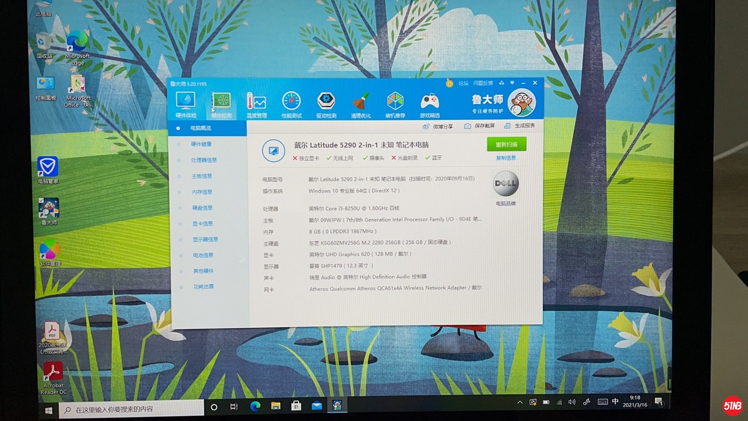Click the green 重新扫描 rescan button

point(506,145)
